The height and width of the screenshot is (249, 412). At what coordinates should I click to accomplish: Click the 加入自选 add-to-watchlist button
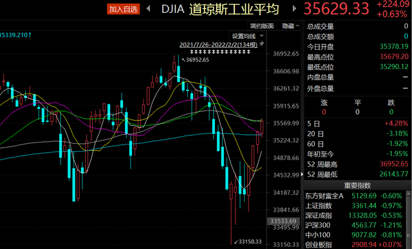(123, 9)
